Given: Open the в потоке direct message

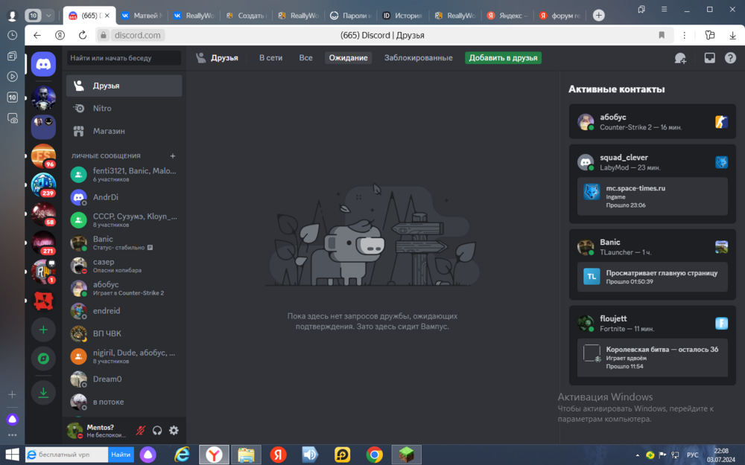Looking at the screenshot, I should coord(124,402).
